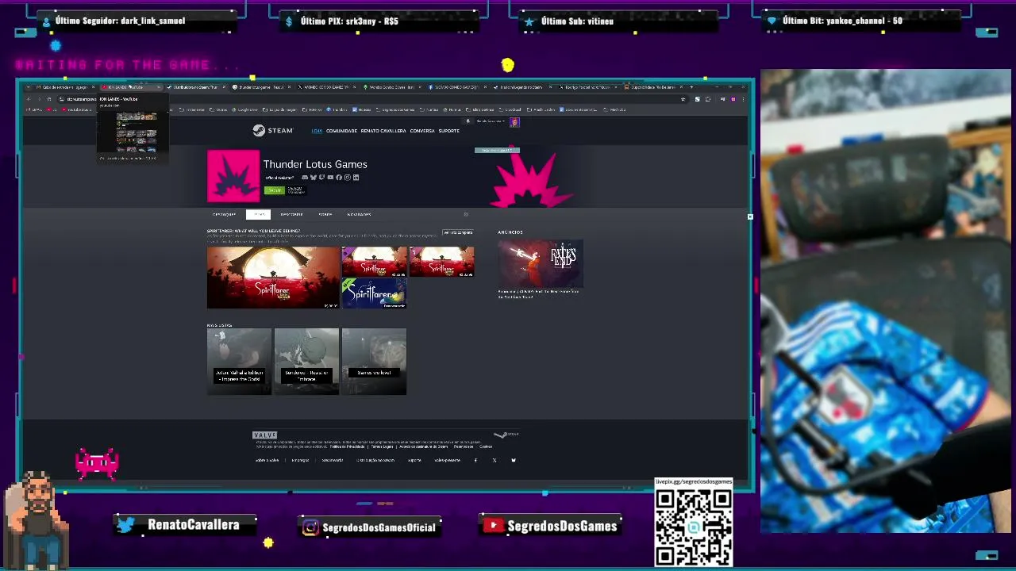The height and width of the screenshot is (571, 1016).
Task: Click the Bluesky icon in Steam footer
Action: (514, 460)
